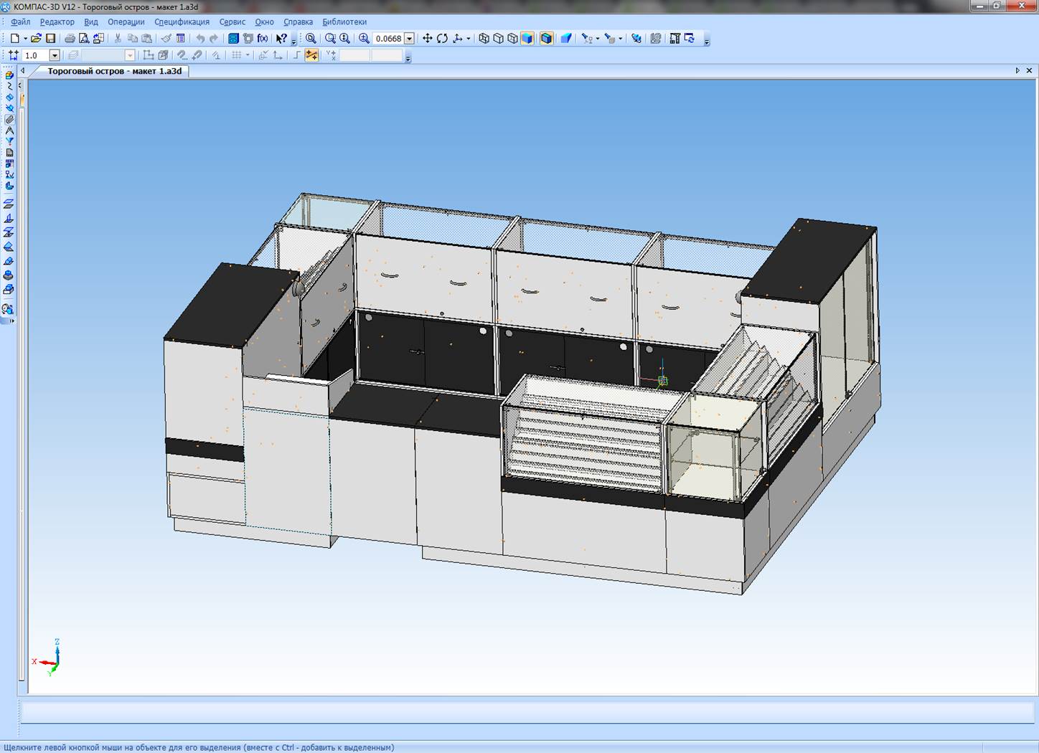Switch to wireframe display mode
The width and height of the screenshot is (1039, 753).
coord(484,39)
